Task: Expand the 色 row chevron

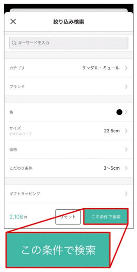Action: [126, 112]
